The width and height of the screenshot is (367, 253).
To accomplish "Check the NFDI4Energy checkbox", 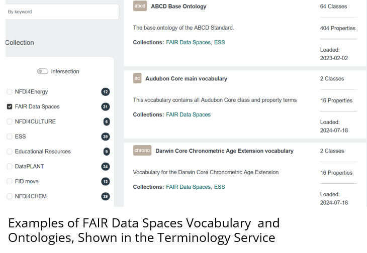I will click(10, 91).
